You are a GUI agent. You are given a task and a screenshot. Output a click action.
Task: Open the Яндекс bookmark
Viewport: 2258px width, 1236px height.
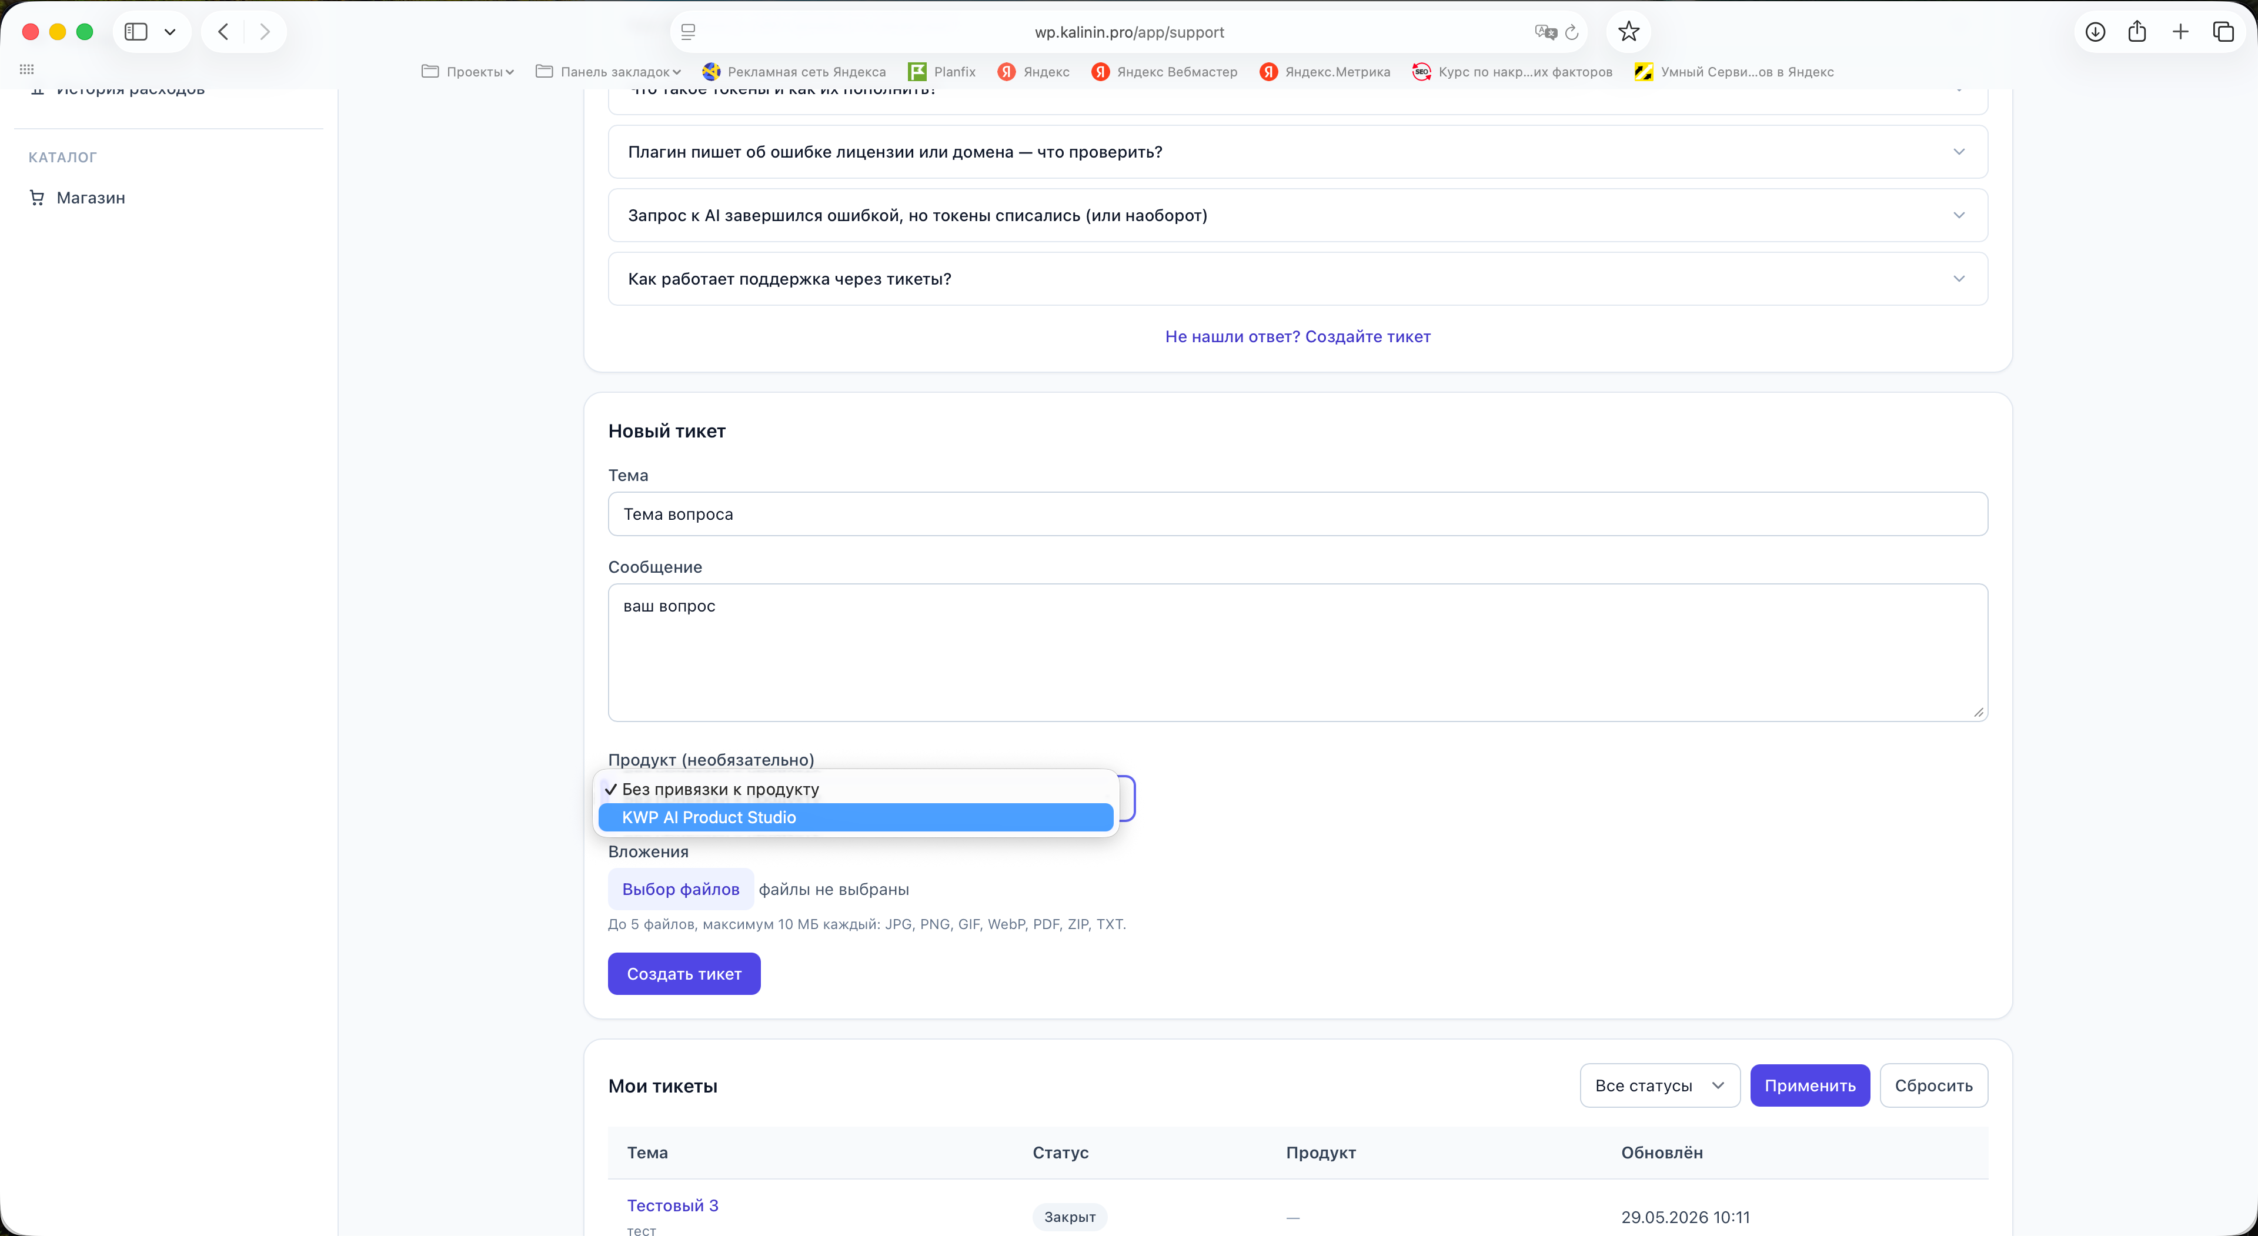coord(1034,72)
